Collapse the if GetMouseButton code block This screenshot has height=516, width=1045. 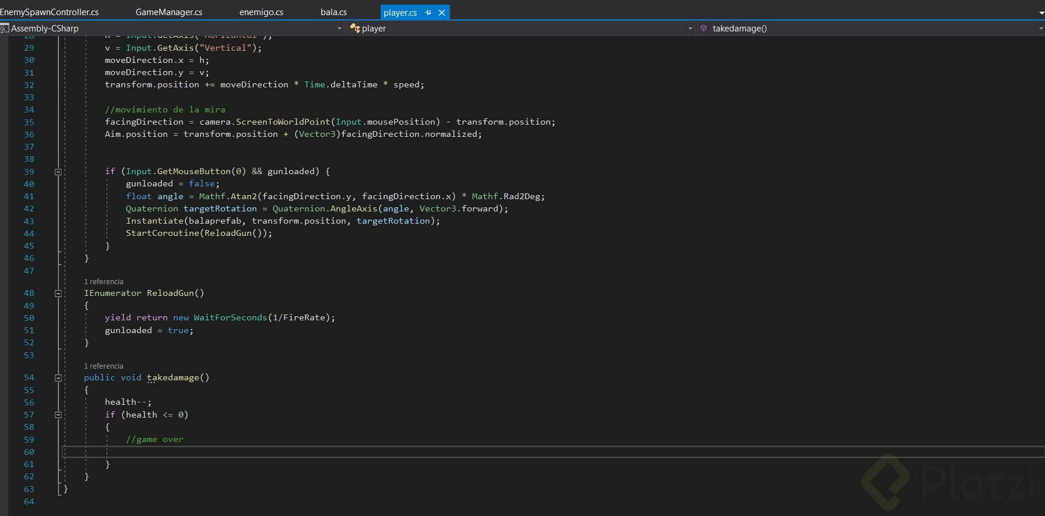point(58,172)
